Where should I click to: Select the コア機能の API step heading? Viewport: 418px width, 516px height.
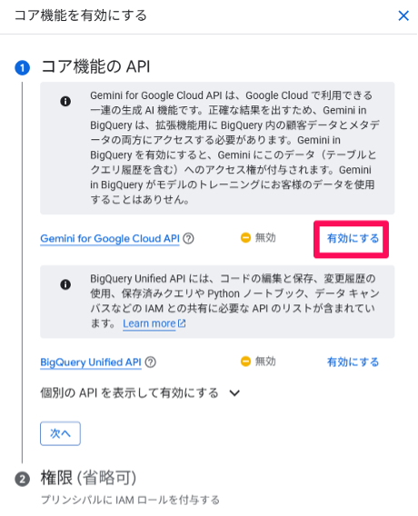pyautogui.click(x=95, y=66)
